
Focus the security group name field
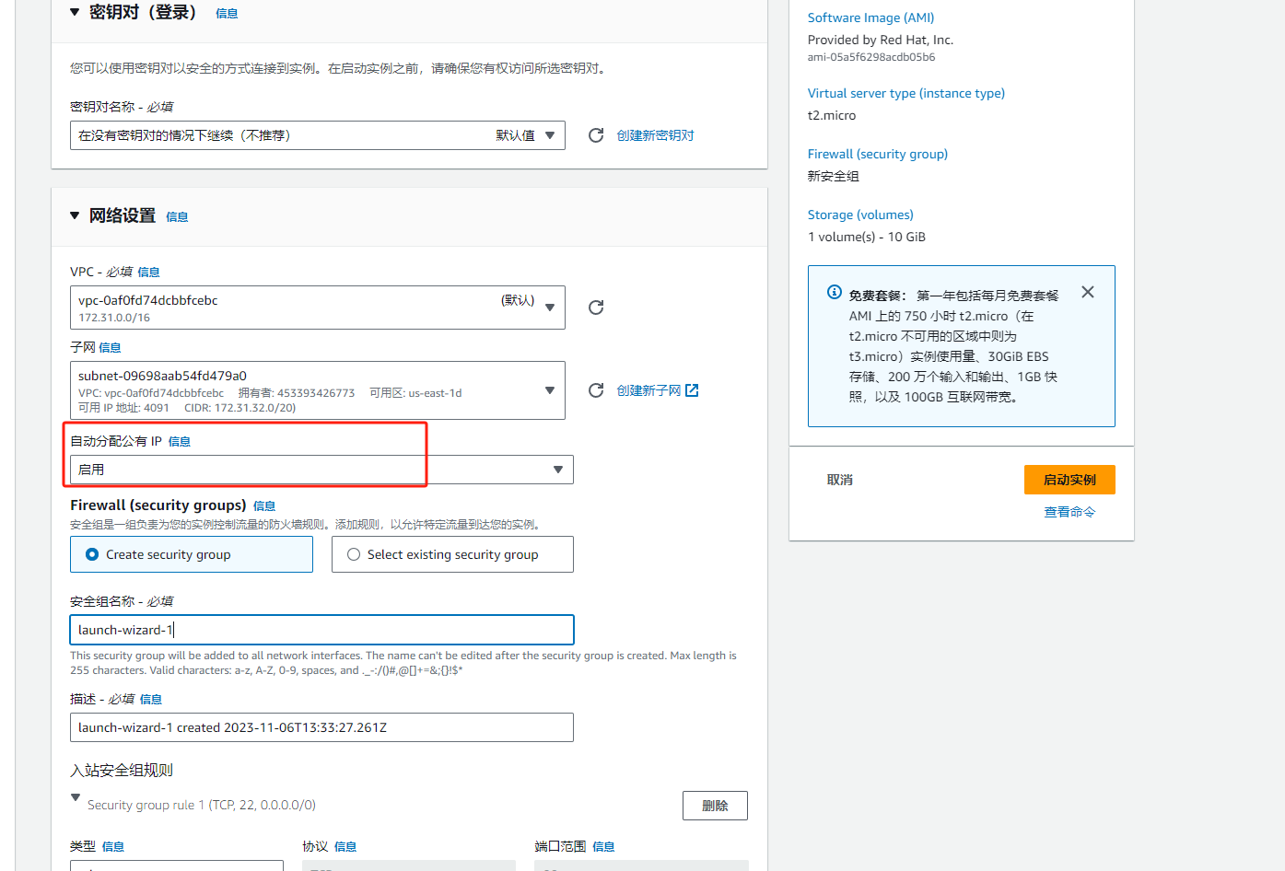click(321, 630)
